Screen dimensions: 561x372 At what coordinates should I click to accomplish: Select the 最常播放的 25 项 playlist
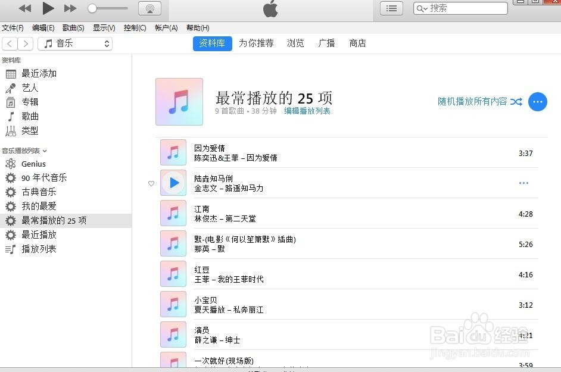66,221
